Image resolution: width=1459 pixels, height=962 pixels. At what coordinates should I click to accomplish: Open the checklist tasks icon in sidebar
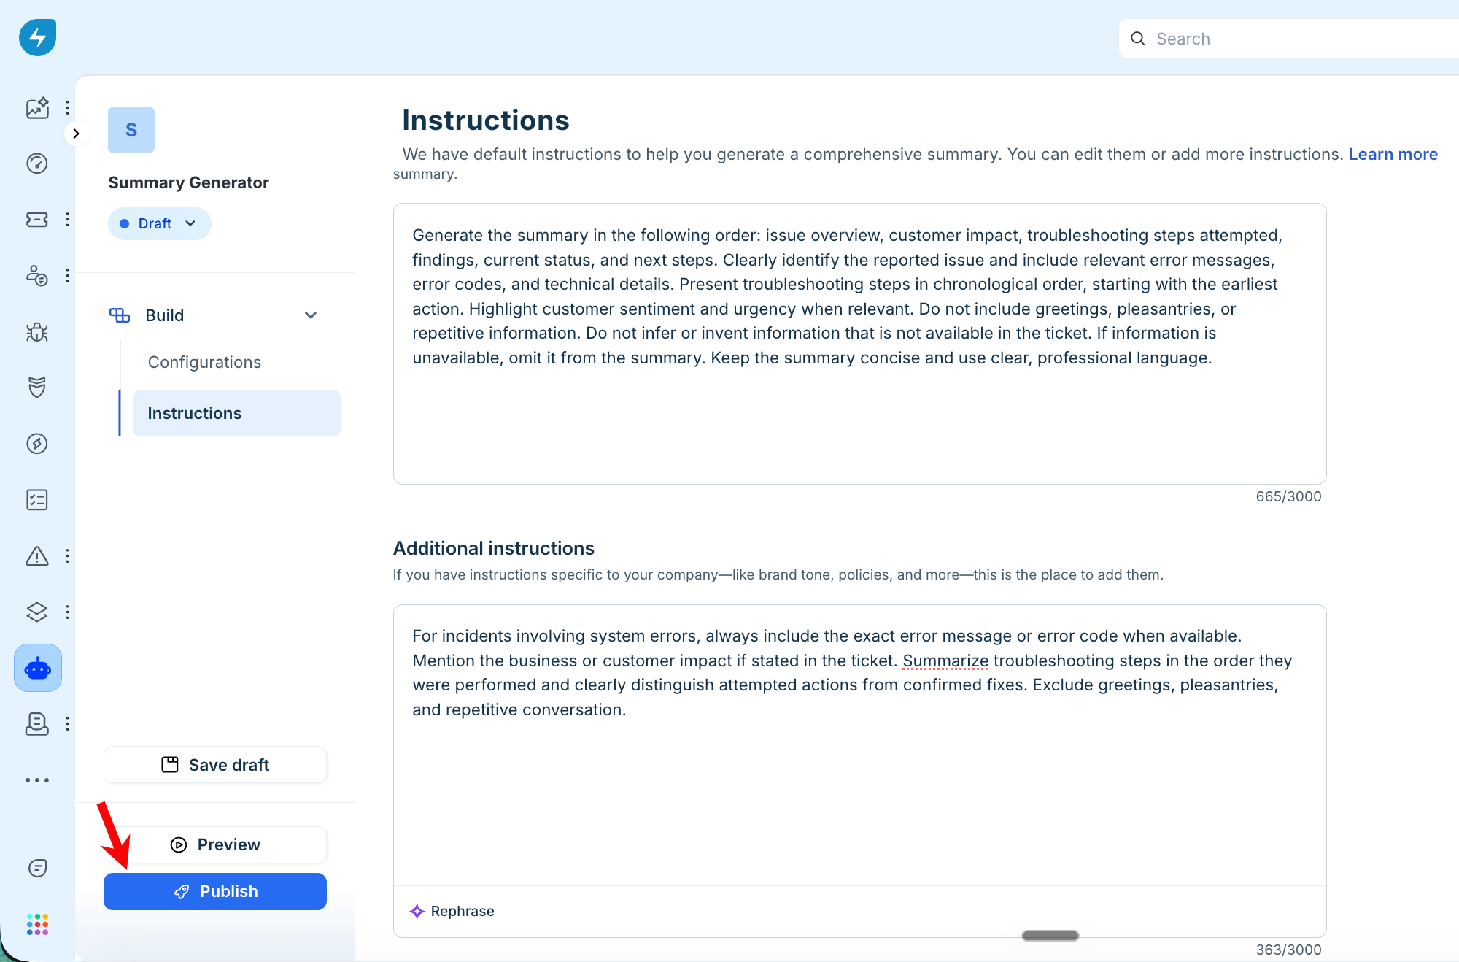tap(37, 500)
